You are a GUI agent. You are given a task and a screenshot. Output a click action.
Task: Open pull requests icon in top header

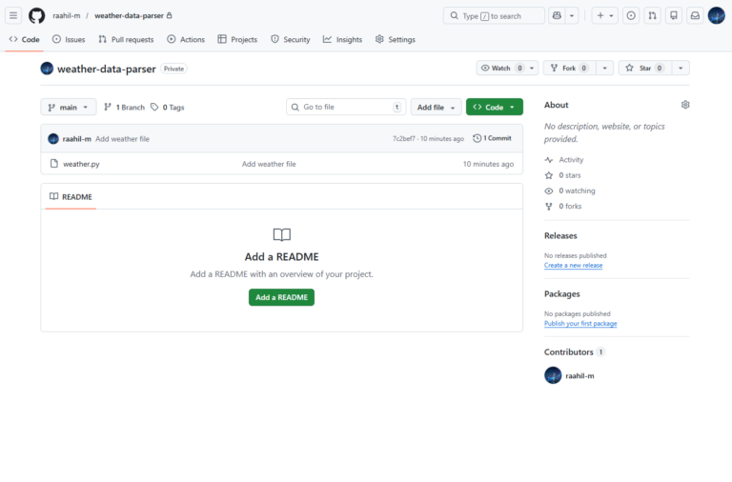[652, 15]
